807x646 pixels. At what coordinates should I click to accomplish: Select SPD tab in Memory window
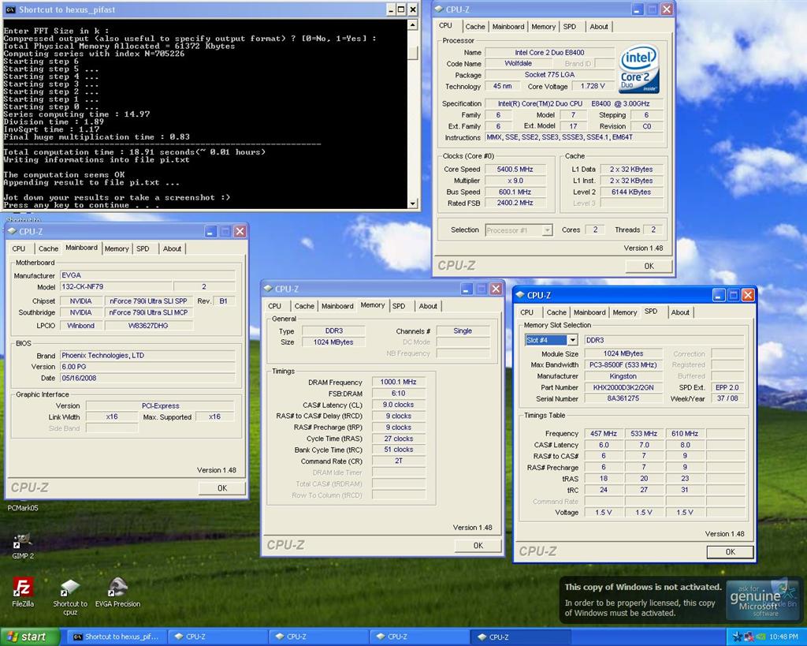tap(399, 306)
